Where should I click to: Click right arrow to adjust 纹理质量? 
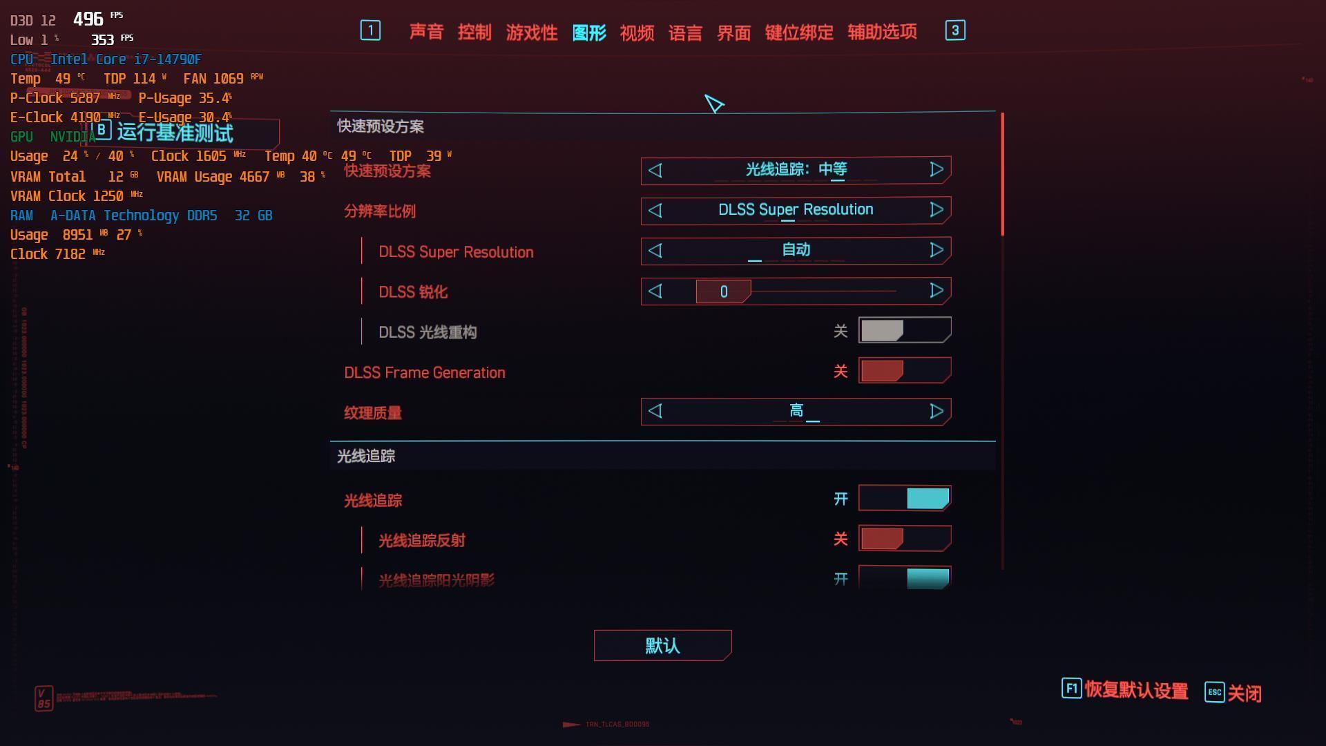(x=936, y=412)
